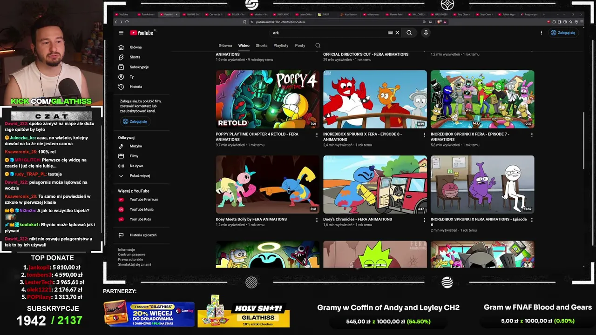Open more options for Poppy Playtime Retold
Image resolution: width=596 pixels, height=335 pixels.
tap(317, 135)
